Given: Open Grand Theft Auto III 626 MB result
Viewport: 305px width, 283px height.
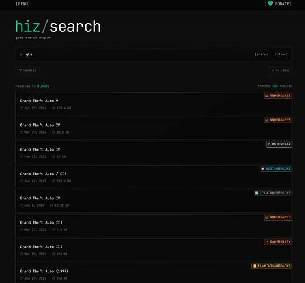Looking at the screenshot, I should [x=154, y=250].
